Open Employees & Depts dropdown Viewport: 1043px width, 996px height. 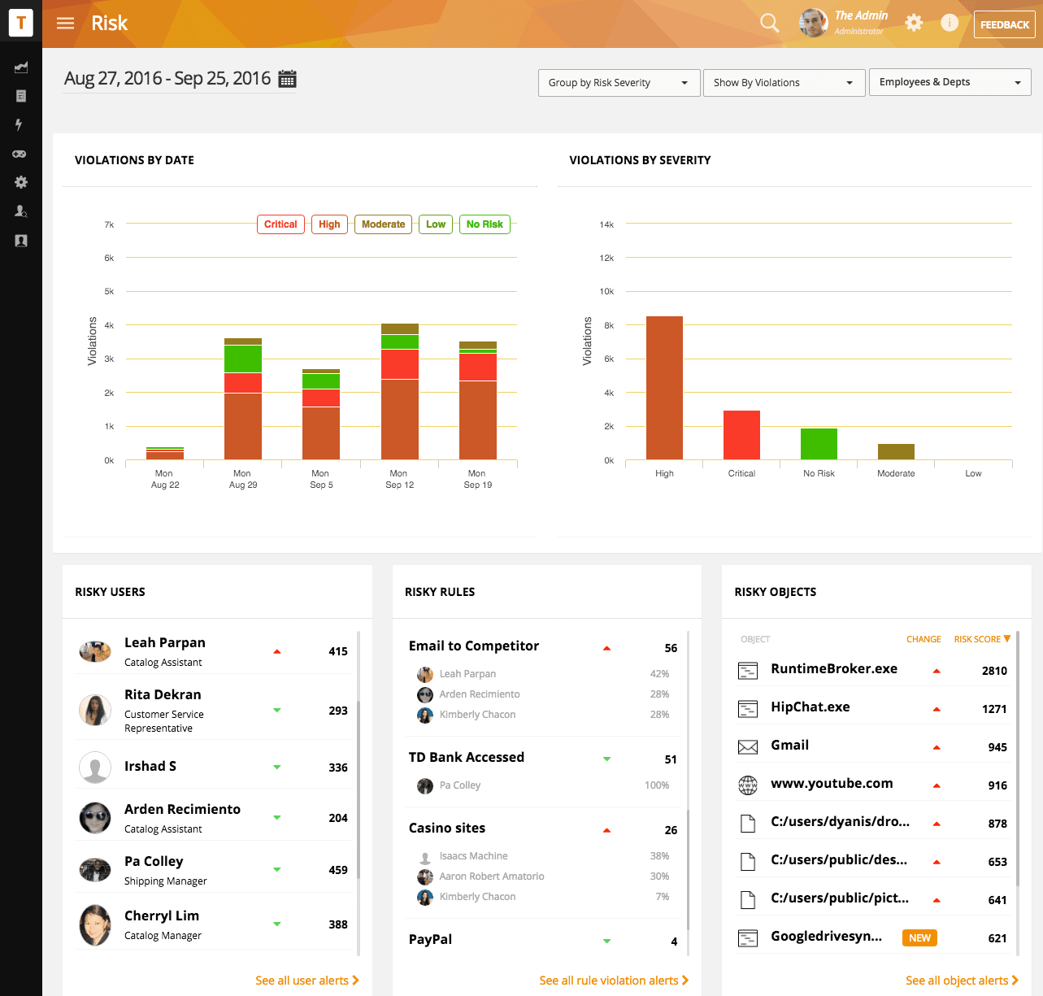(x=950, y=82)
